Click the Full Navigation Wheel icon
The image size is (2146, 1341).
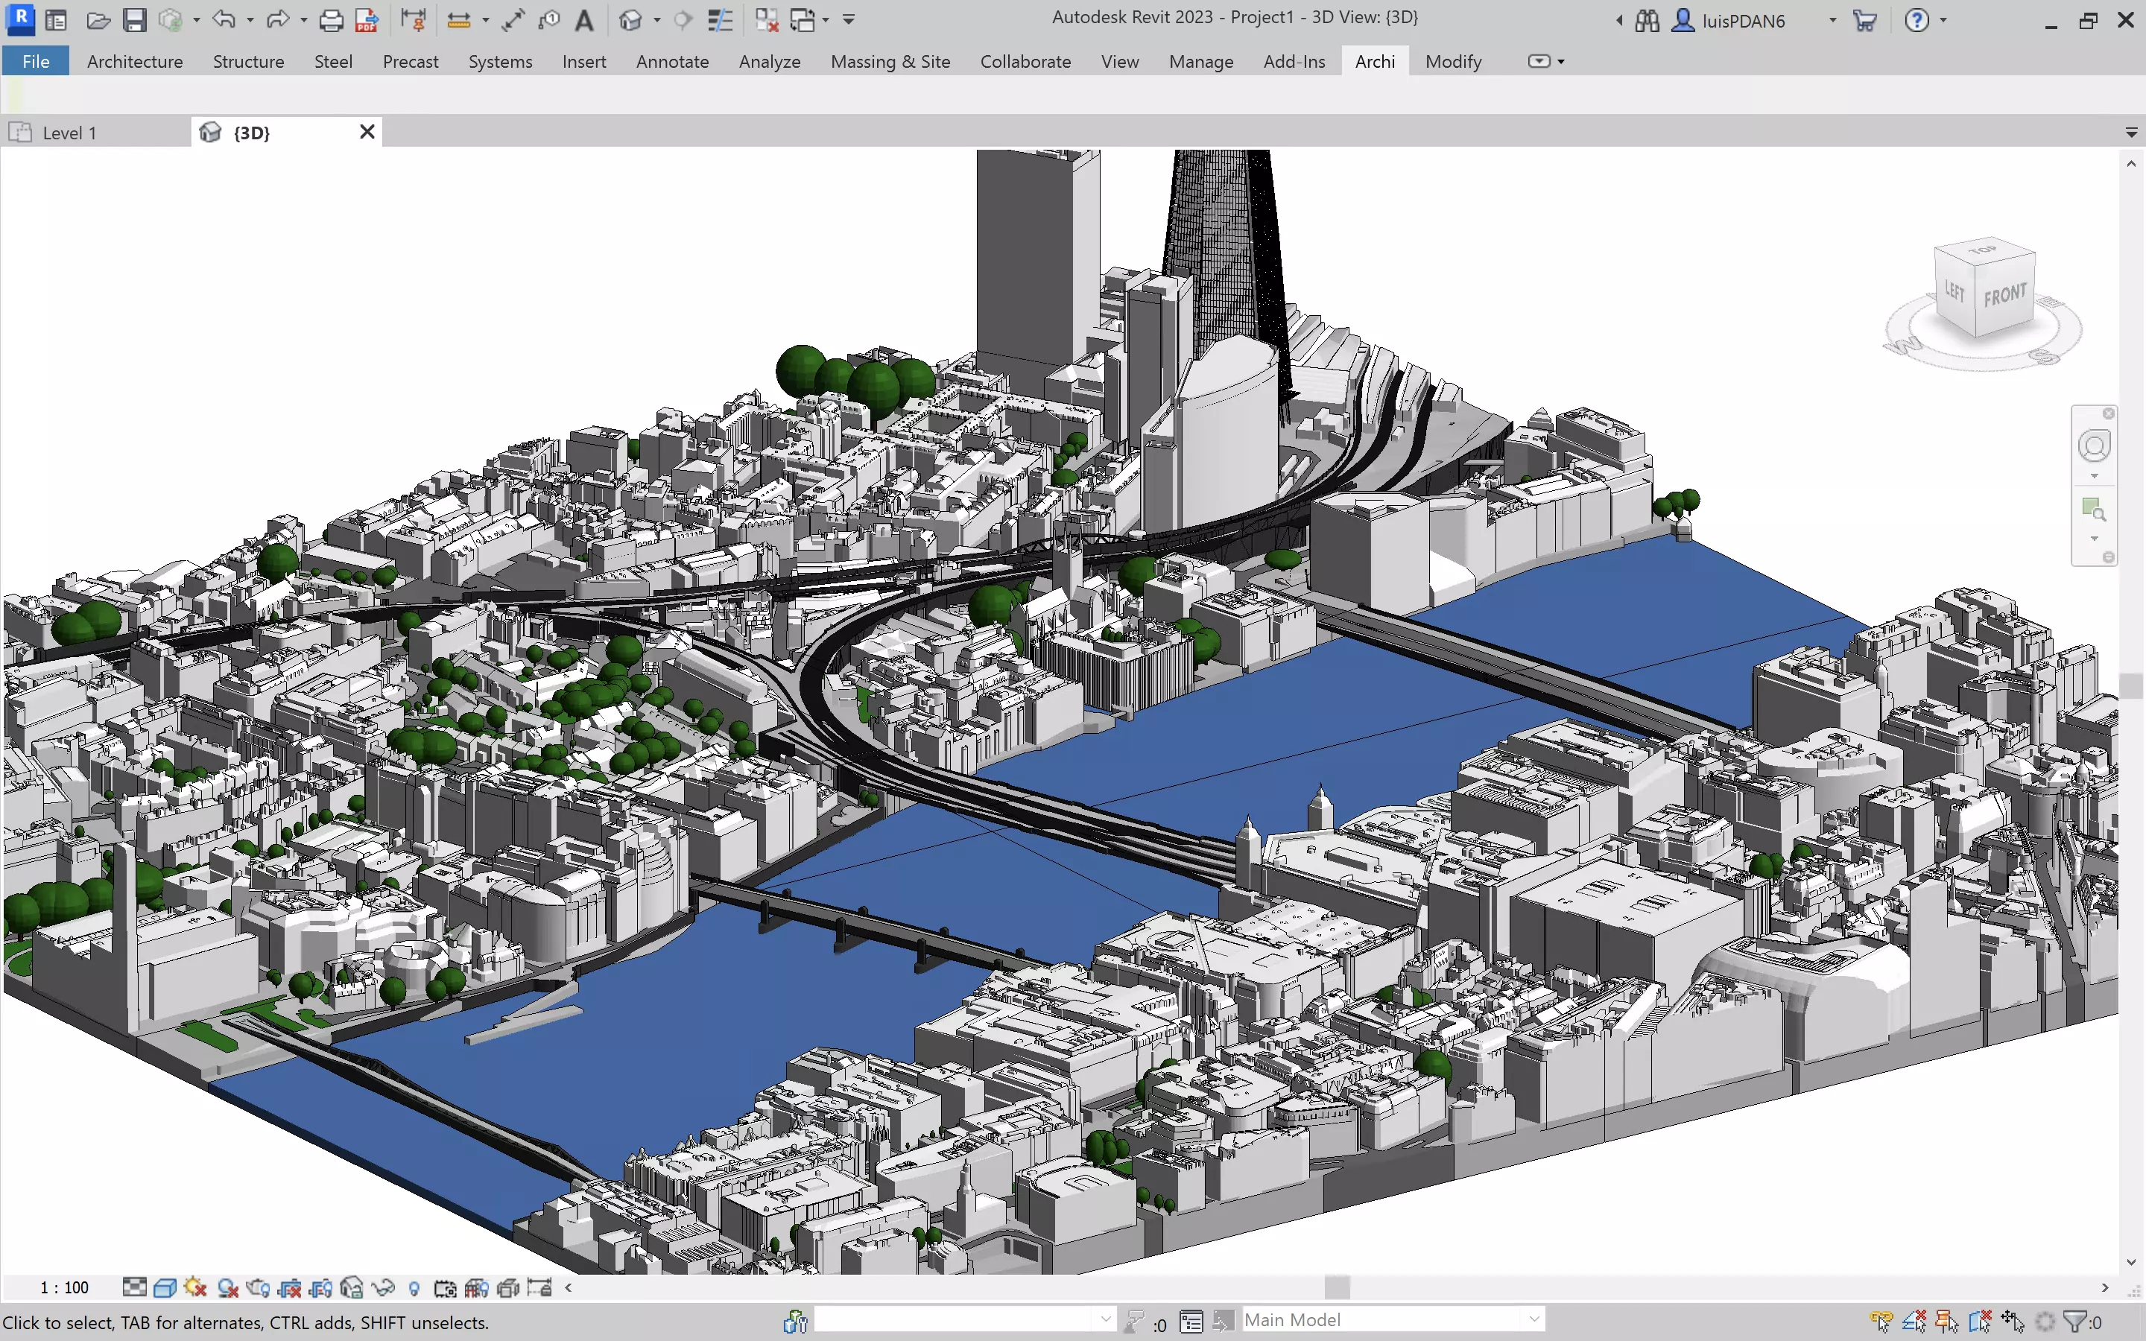click(x=2095, y=446)
